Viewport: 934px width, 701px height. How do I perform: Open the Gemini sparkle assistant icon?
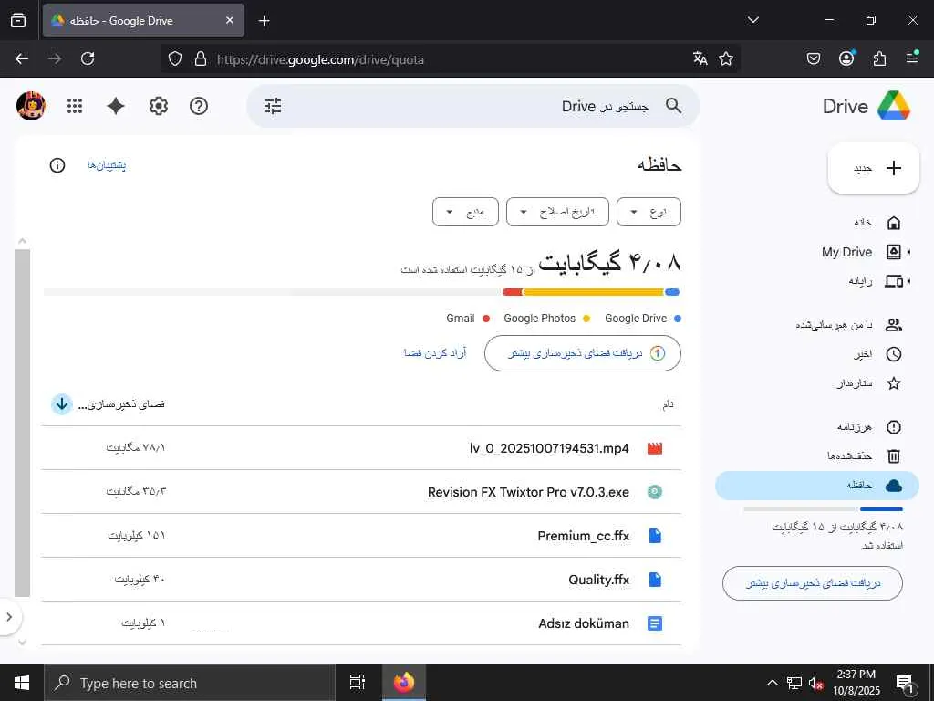click(x=116, y=106)
